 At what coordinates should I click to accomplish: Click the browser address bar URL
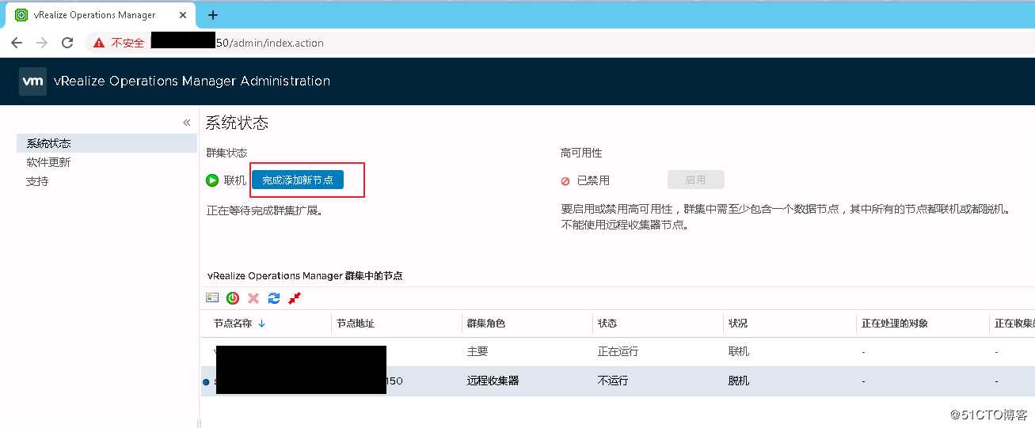(270, 43)
